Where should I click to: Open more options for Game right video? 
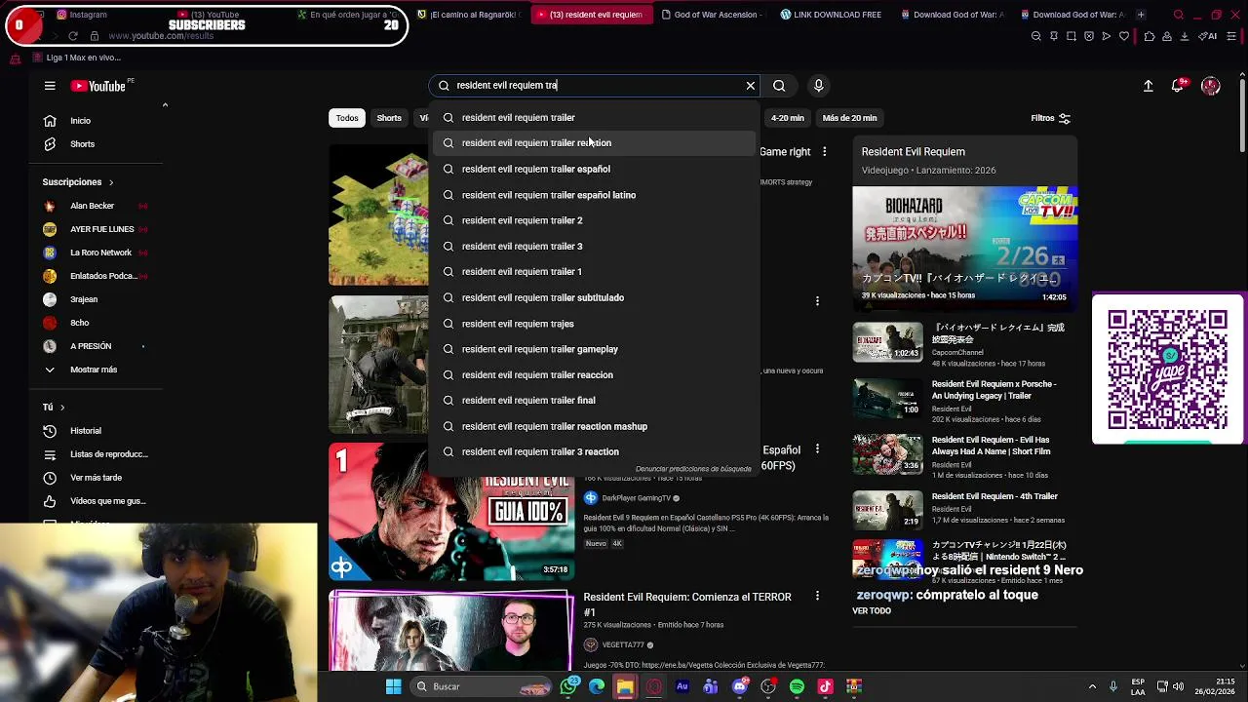click(x=825, y=152)
